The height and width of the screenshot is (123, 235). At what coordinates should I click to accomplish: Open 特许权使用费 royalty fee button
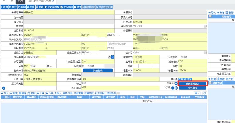104,7
